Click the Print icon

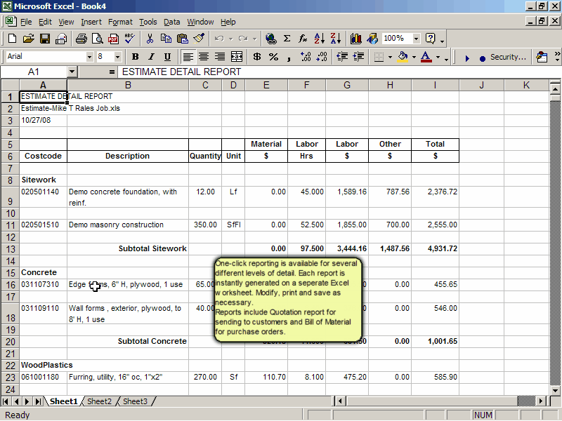(x=81, y=39)
